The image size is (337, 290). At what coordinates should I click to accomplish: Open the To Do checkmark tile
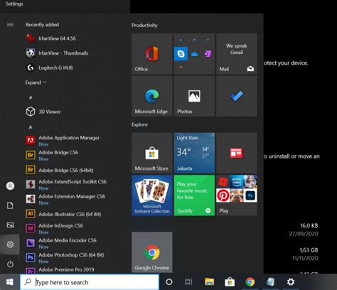point(237,96)
